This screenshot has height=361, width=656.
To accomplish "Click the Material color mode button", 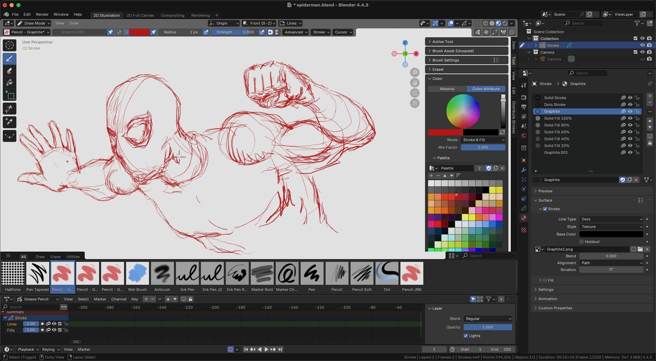I will click(x=447, y=89).
